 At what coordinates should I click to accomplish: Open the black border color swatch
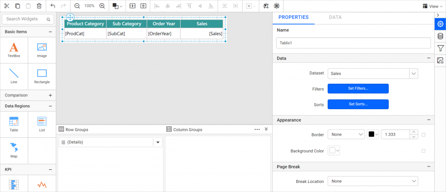[x=373, y=135]
